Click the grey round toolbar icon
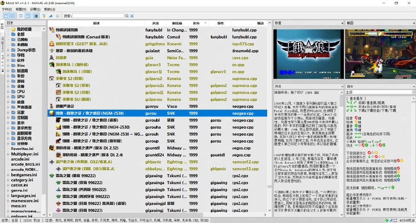 [57, 16]
